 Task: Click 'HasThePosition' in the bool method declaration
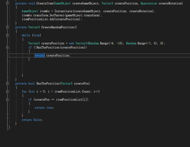pos(48,83)
